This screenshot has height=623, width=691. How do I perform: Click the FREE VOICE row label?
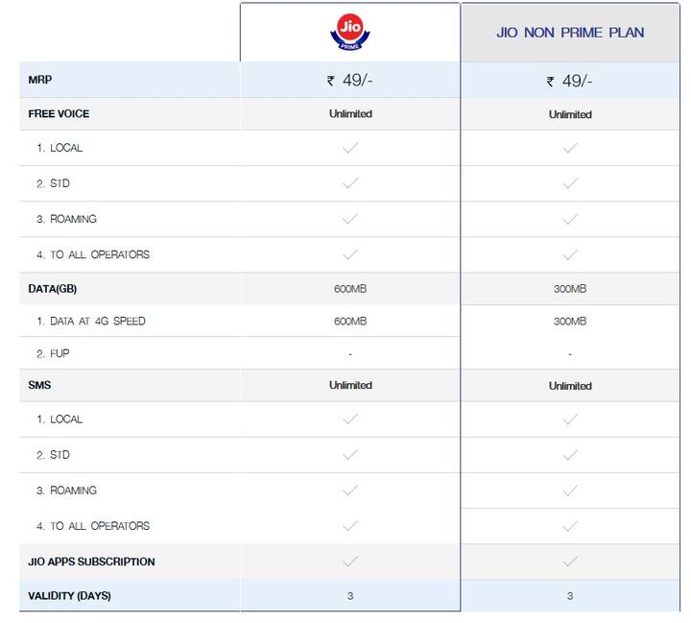pyautogui.click(x=59, y=114)
